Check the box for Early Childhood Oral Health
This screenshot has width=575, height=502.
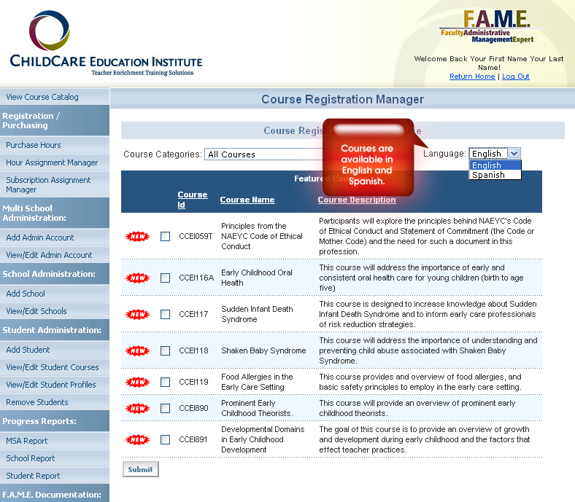[x=166, y=278]
